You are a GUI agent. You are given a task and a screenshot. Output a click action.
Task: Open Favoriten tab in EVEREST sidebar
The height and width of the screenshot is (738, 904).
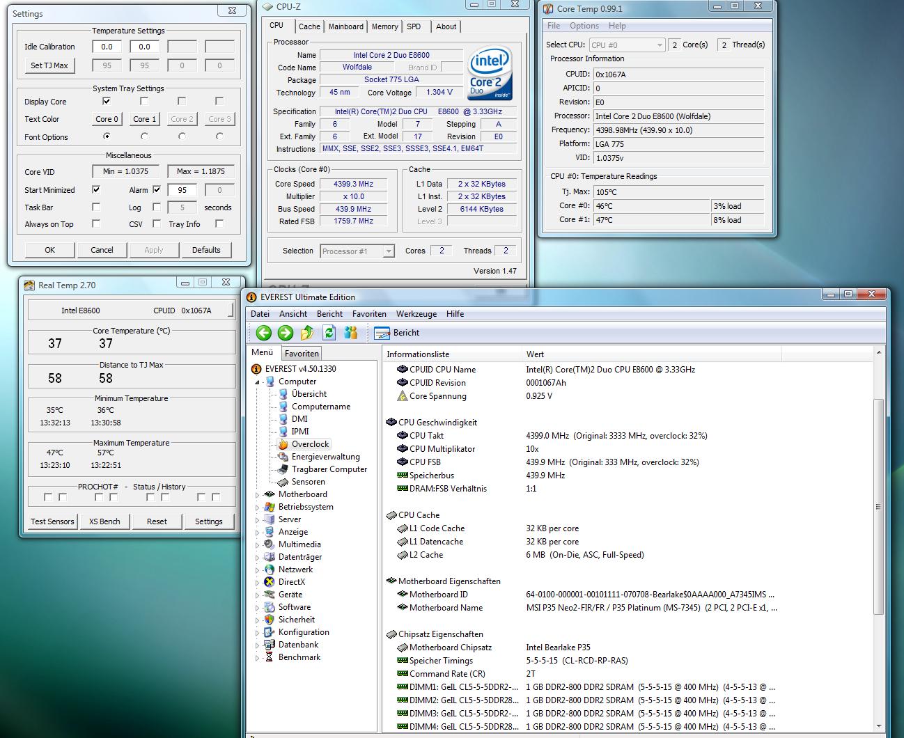click(x=302, y=354)
